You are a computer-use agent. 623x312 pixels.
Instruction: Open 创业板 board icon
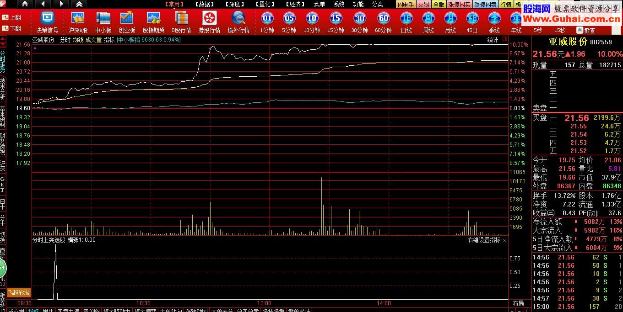pyautogui.click(x=127, y=22)
